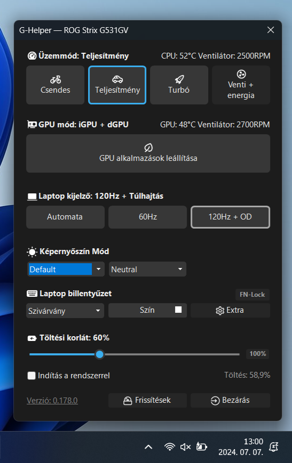
Task: Click the Töltési korlát battery icon
Action: 32,338
